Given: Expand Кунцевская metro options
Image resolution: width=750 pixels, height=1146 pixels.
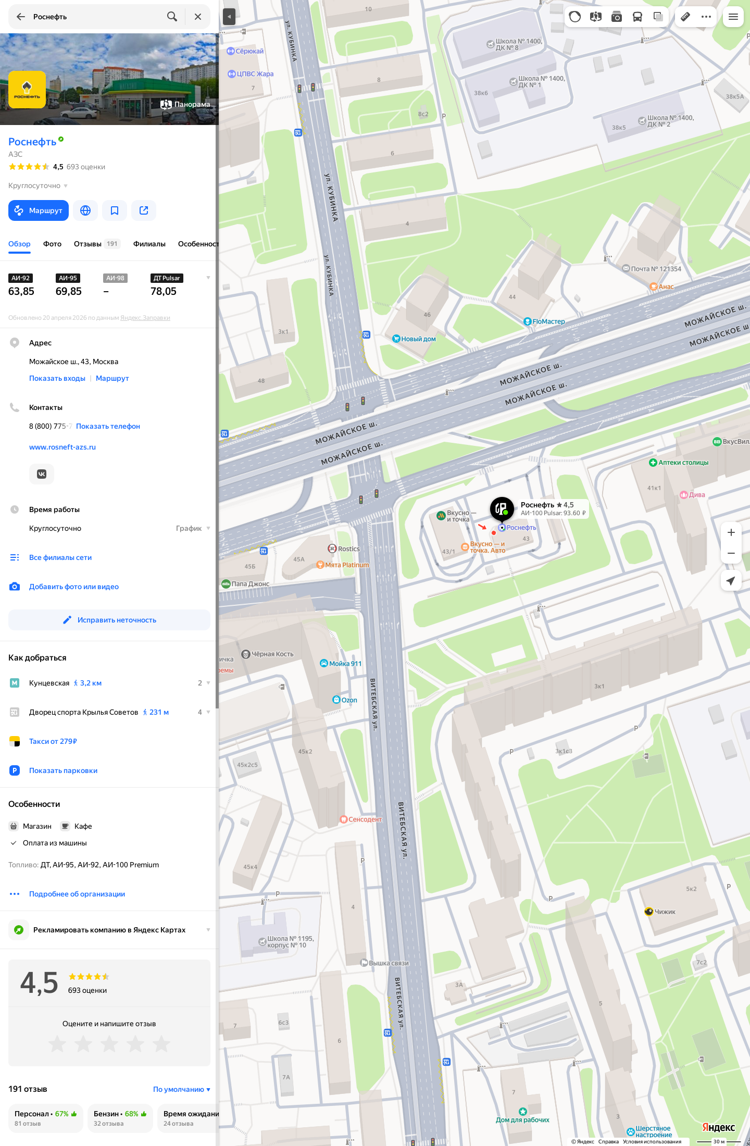Looking at the screenshot, I should [x=204, y=683].
